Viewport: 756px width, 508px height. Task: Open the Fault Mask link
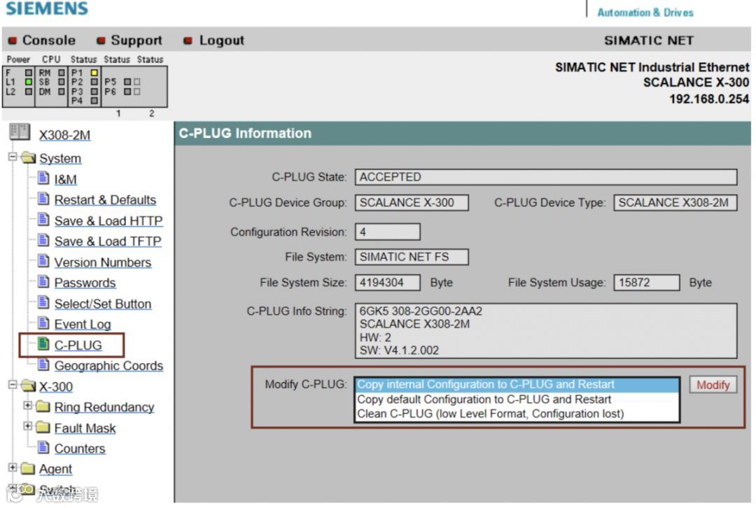(x=85, y=428)
